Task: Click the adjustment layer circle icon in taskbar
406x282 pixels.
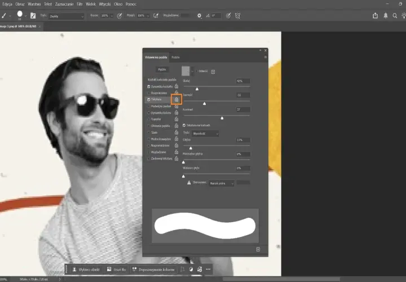Action: (191, 270)
